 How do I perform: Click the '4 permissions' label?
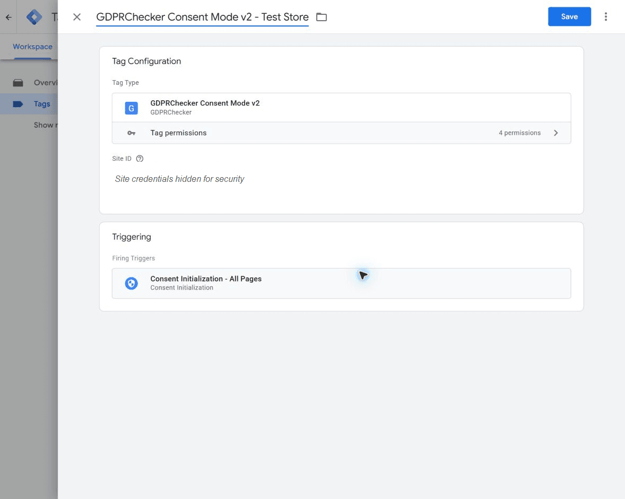coord(519,133)
